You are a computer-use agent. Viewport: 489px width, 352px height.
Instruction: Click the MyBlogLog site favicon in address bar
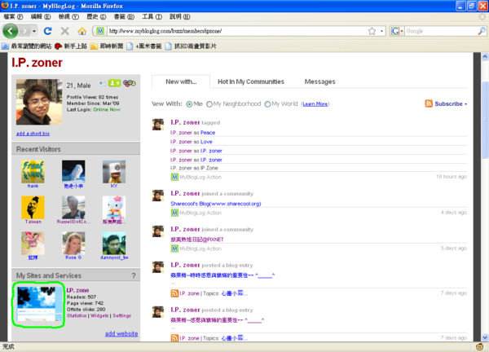[99, 31]
